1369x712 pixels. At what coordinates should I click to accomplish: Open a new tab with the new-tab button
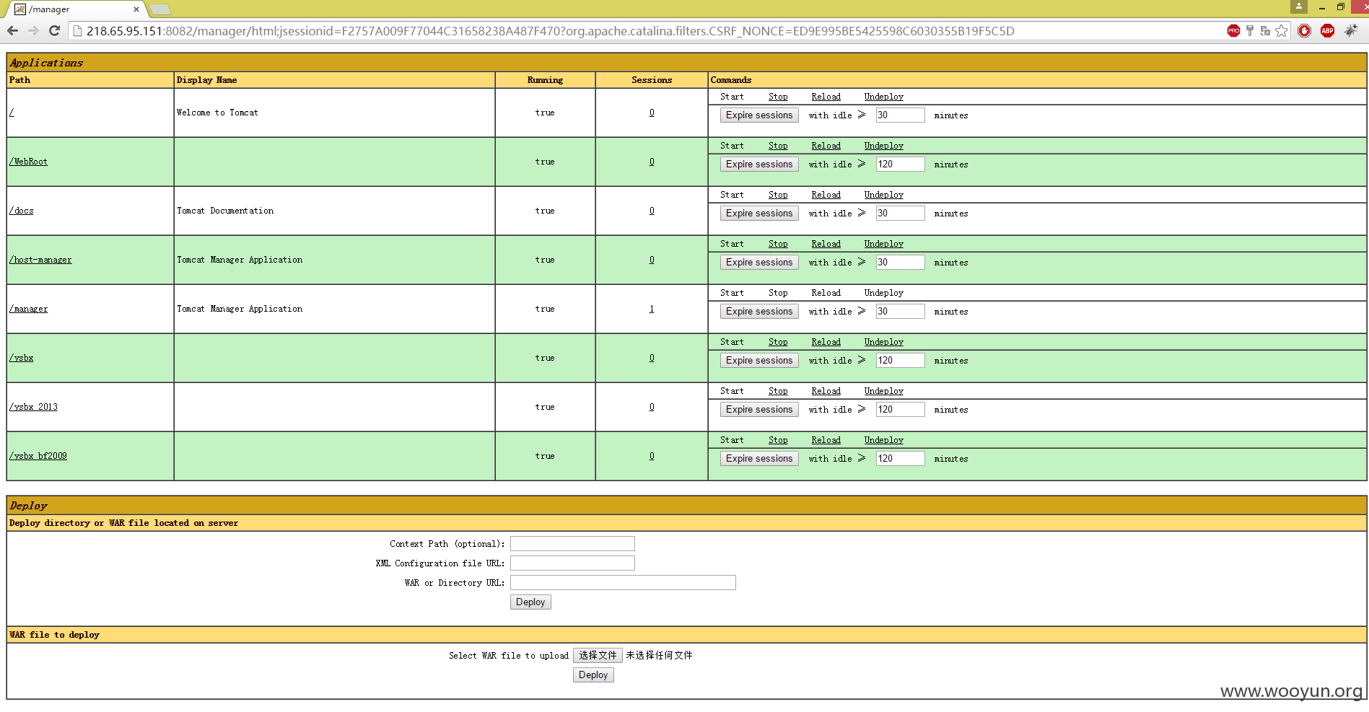pos(160,9)
